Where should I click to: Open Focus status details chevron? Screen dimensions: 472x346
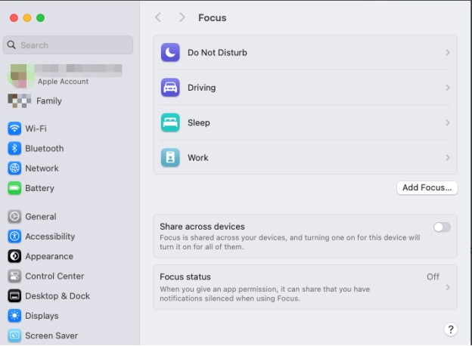448,287
